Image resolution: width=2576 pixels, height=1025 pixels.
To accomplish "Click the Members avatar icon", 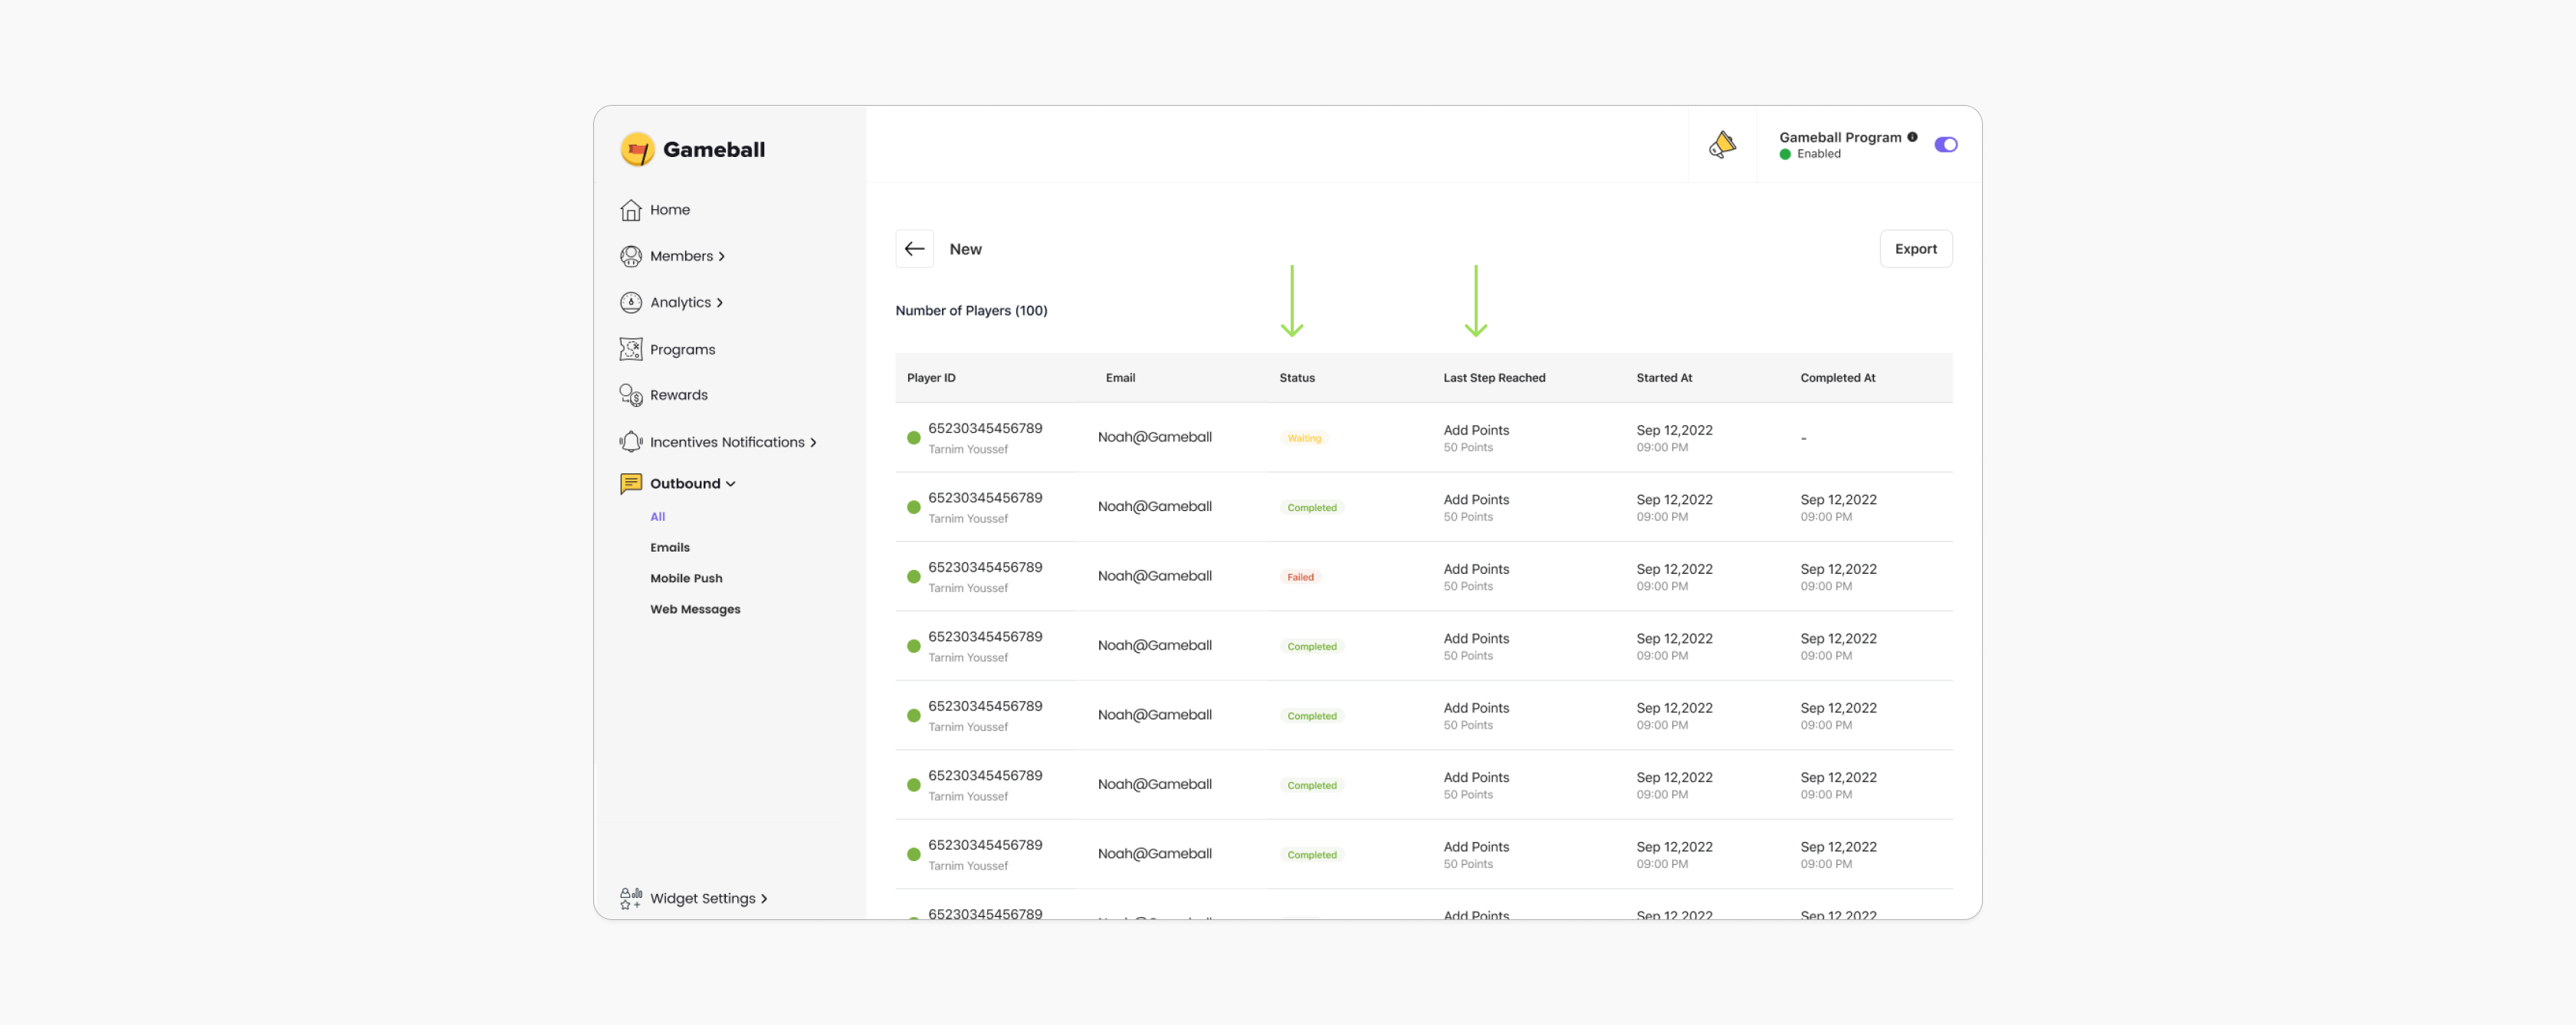I will pos(630,256).
